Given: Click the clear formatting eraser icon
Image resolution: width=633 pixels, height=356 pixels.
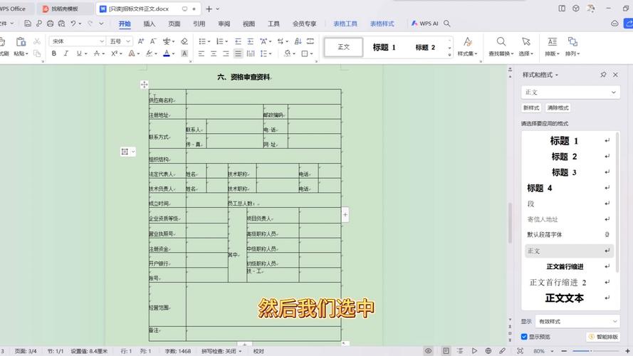Looking at the screenshot, I should tap(184, 41).
